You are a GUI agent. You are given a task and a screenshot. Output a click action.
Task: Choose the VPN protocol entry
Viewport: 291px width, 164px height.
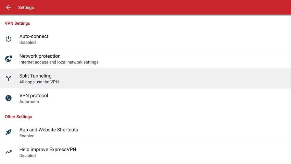click(x=34, y=95)
